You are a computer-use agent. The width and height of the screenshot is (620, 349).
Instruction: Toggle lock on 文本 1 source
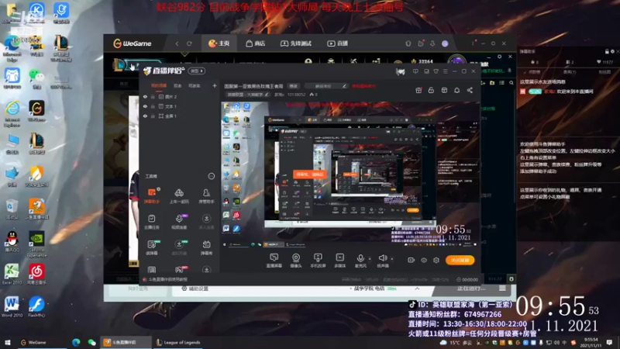click(x=153, y=106)
